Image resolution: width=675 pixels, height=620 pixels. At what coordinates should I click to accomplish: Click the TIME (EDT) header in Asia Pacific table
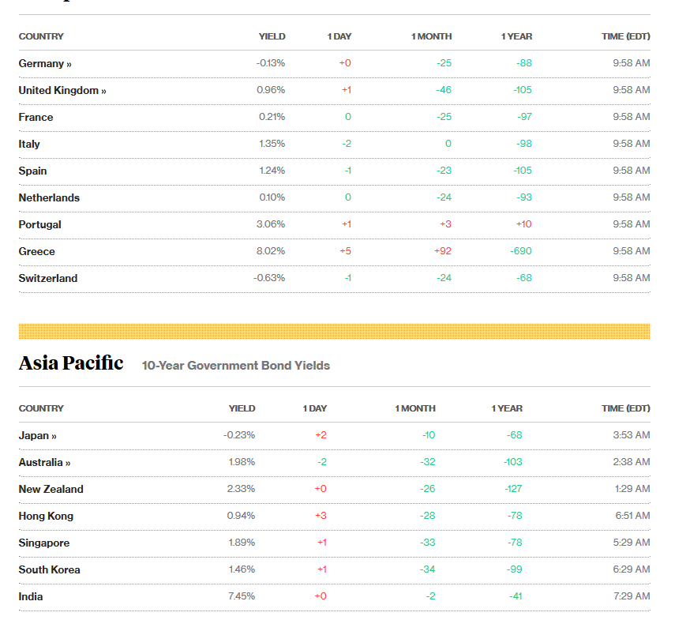pos(625,408)
